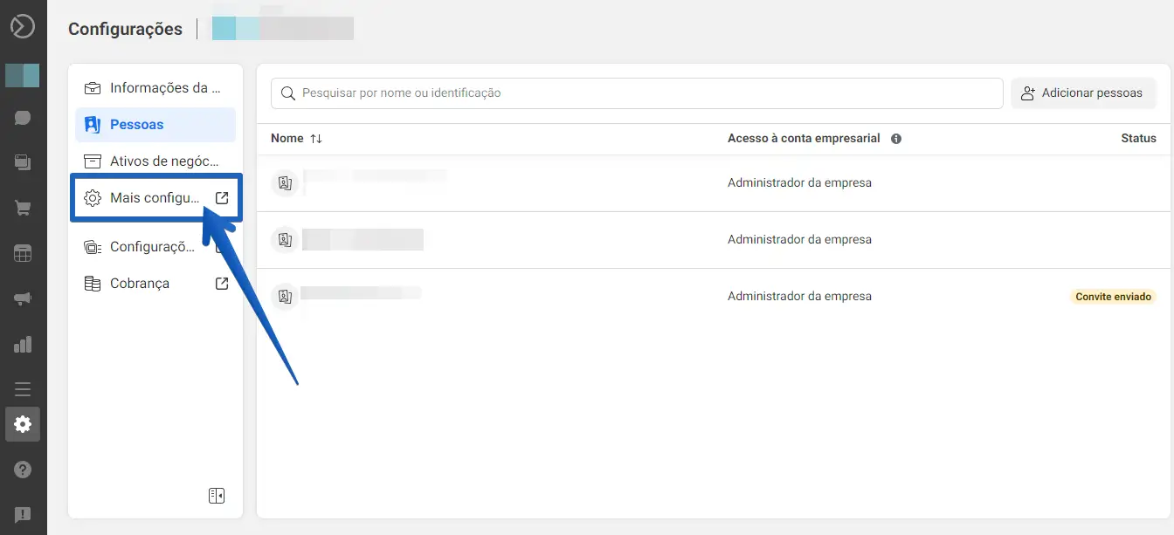The image size is (1174, 535).
Task: Open the Ads megaphone icon
Action: (x=23, y=298)
